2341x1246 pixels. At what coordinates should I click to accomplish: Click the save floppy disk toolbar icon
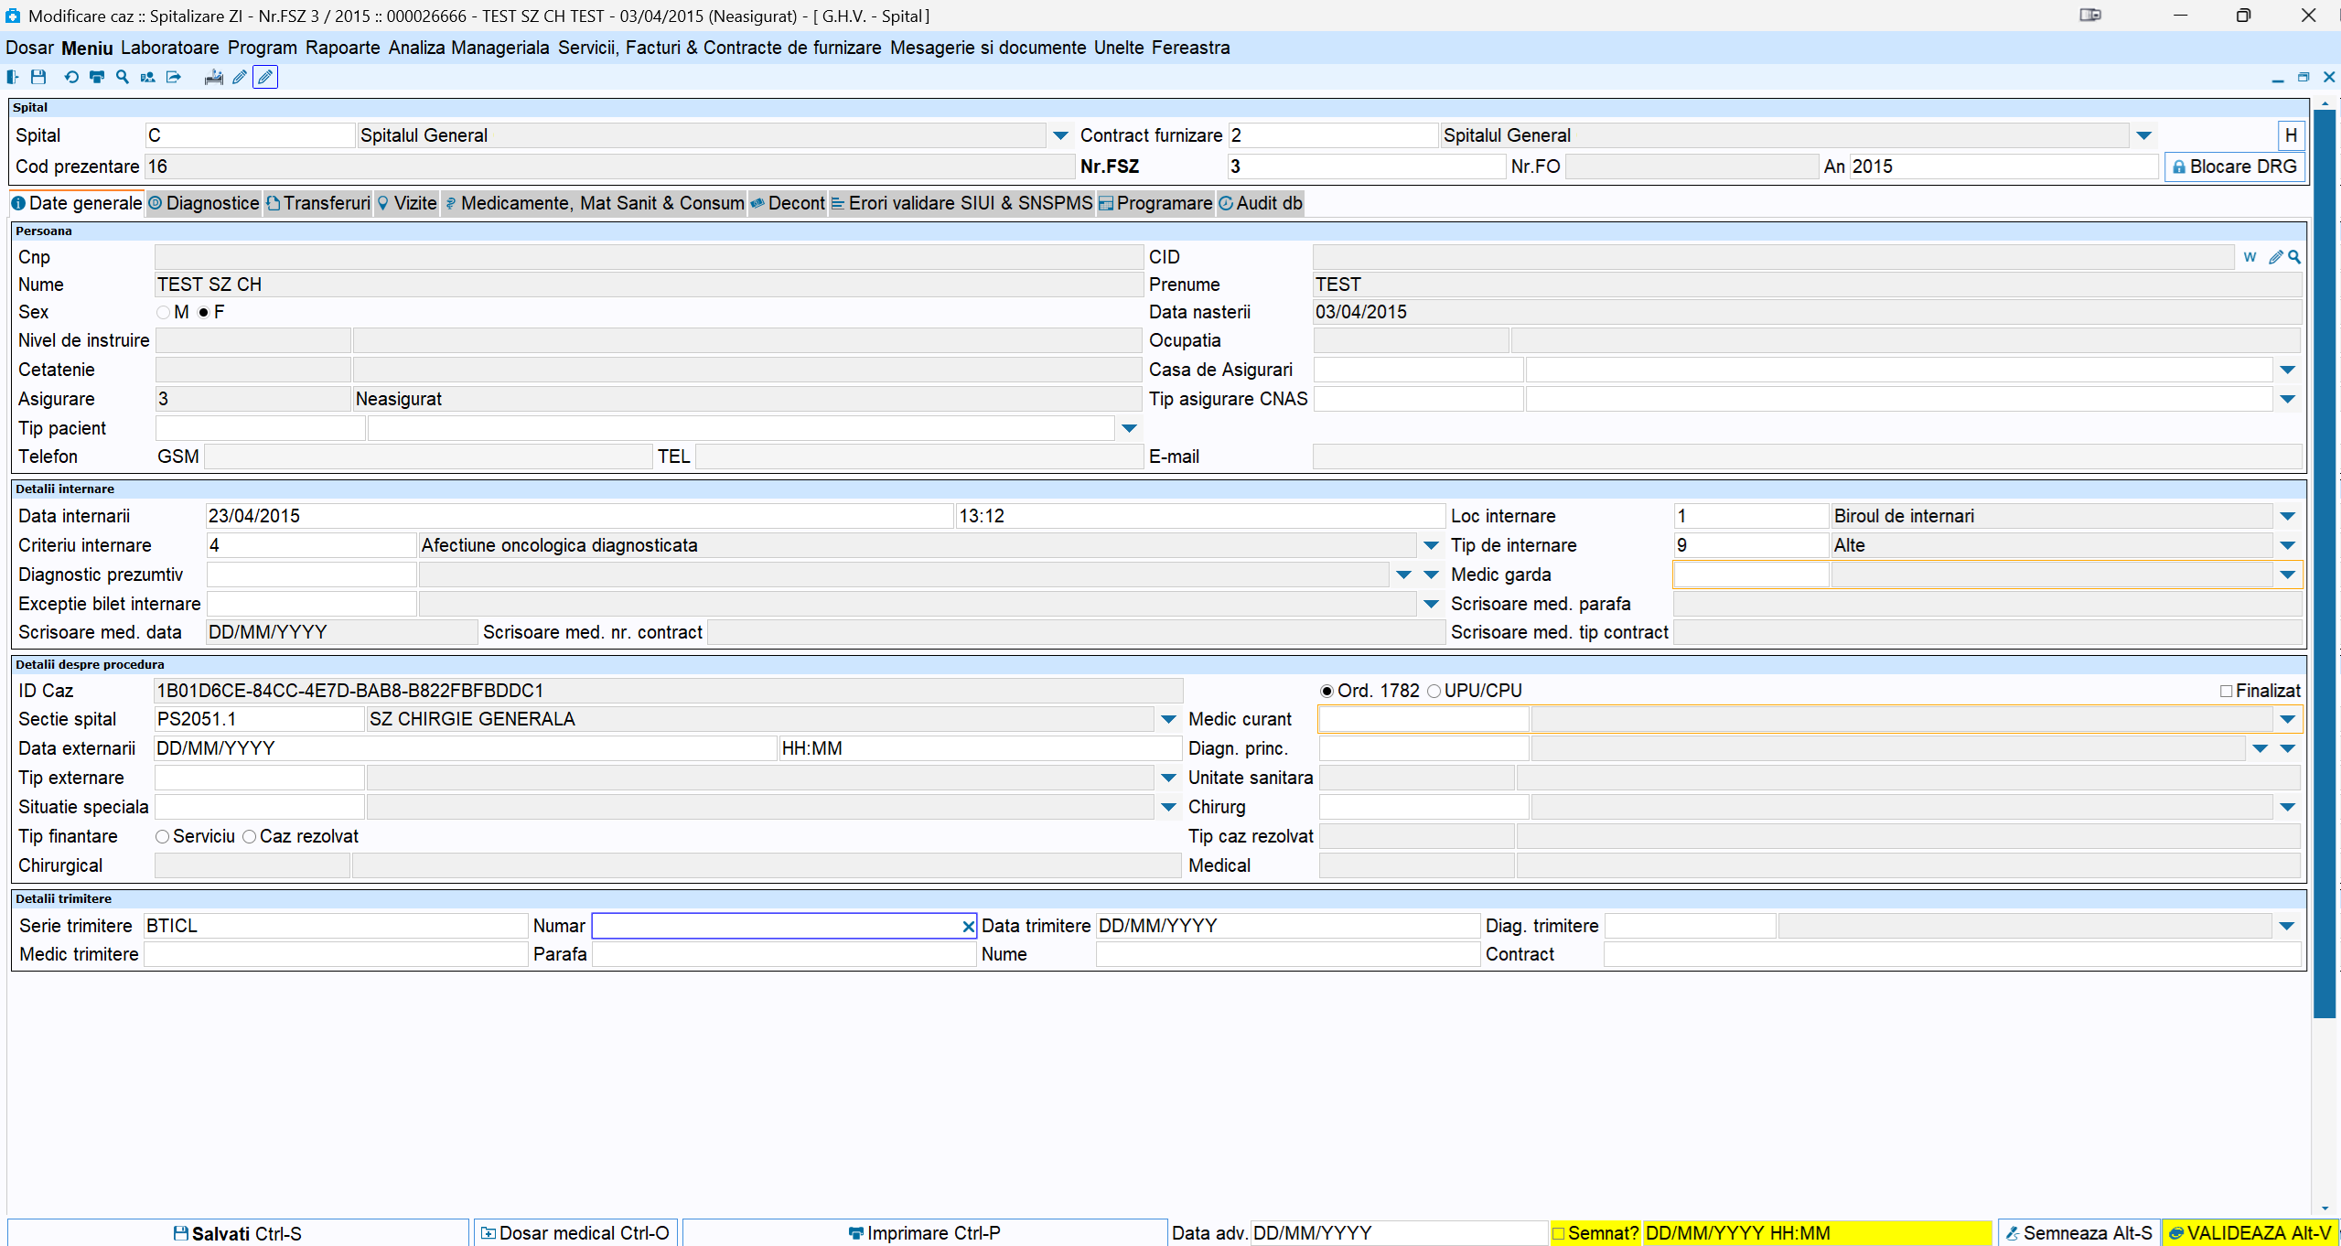click(38, 78)
